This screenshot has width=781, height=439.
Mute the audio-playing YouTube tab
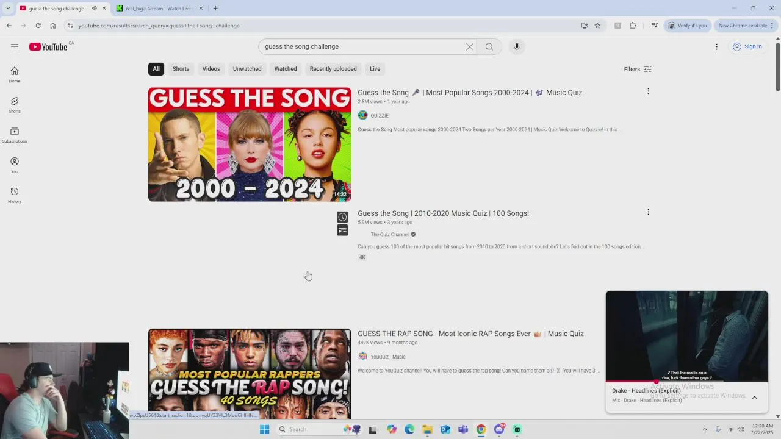point(94,9)
